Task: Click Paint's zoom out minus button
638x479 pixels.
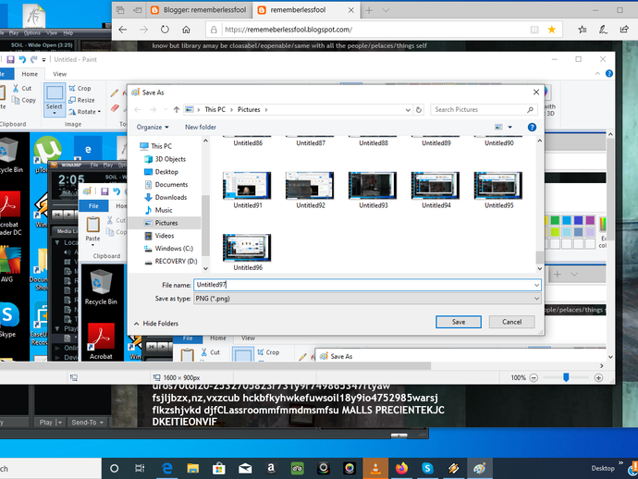Action: click(x=534, y=377)
